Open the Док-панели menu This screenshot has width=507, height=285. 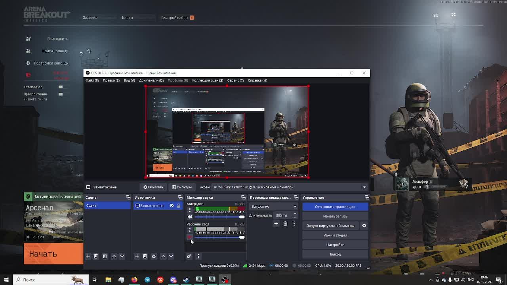point(151,80)
